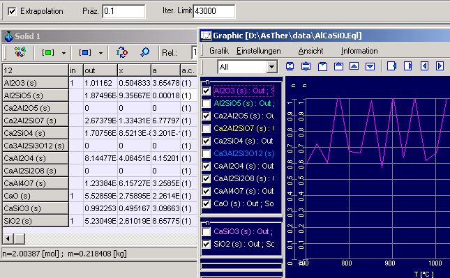Click the graph icon with top down-arrow
Viewport: 450px width, 278px height.
pyautogui.click(x=322, y=66)
